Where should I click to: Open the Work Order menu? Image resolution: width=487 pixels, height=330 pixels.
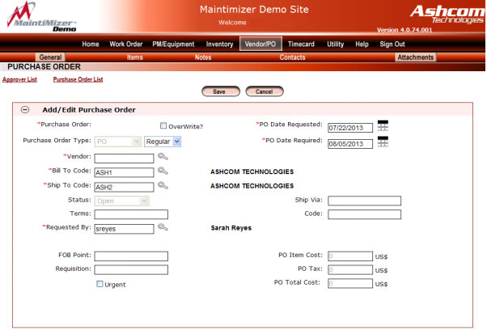(x=125, y=44)
